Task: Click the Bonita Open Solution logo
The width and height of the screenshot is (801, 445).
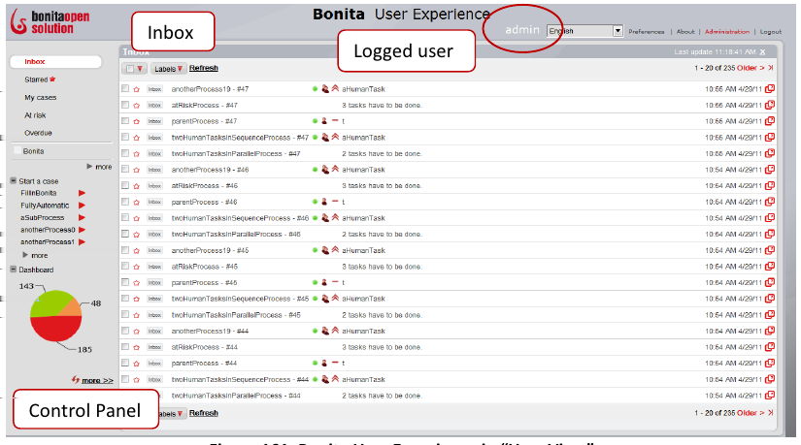Action: click(50, 22)
